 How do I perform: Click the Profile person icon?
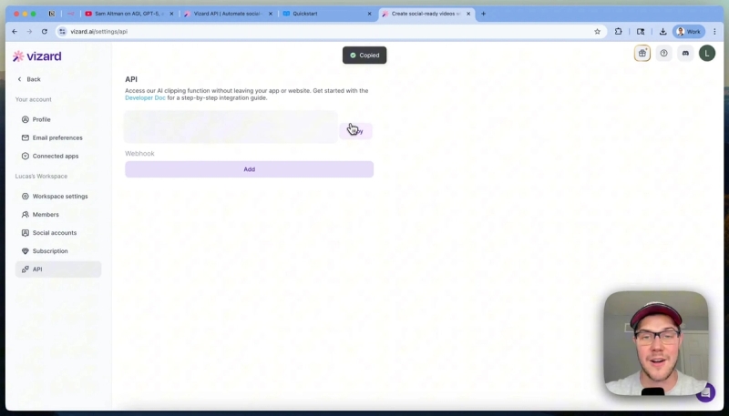pyautogui.click(x=26, y=119)
